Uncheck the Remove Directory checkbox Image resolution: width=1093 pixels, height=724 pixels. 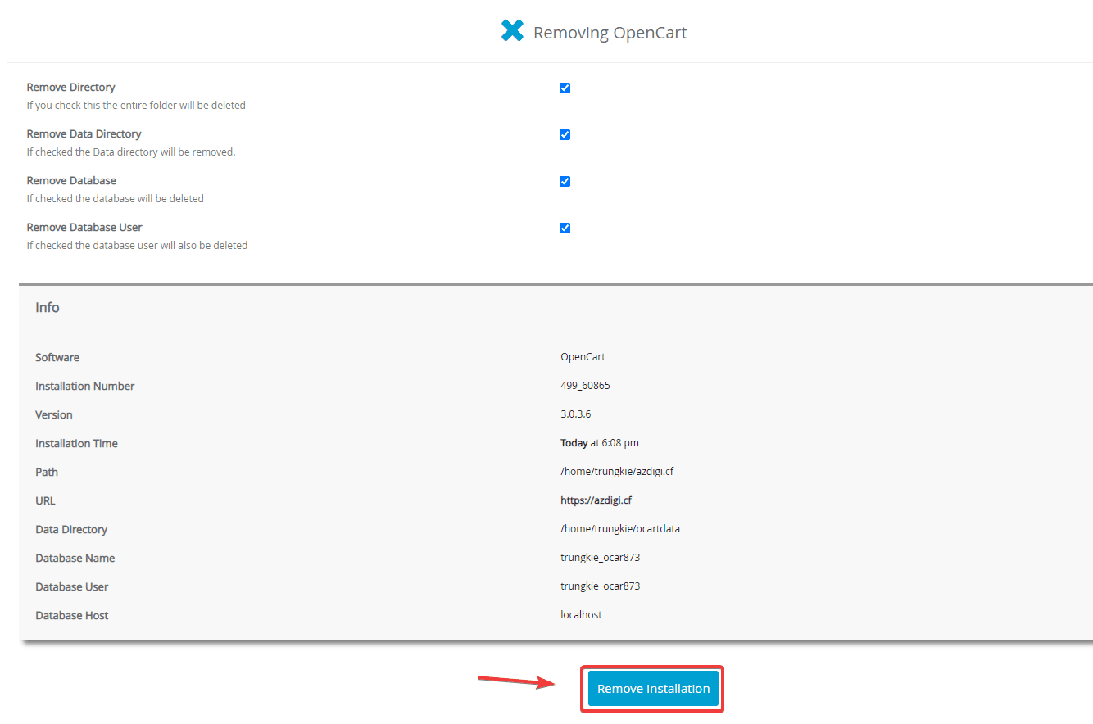click(565, 88)
